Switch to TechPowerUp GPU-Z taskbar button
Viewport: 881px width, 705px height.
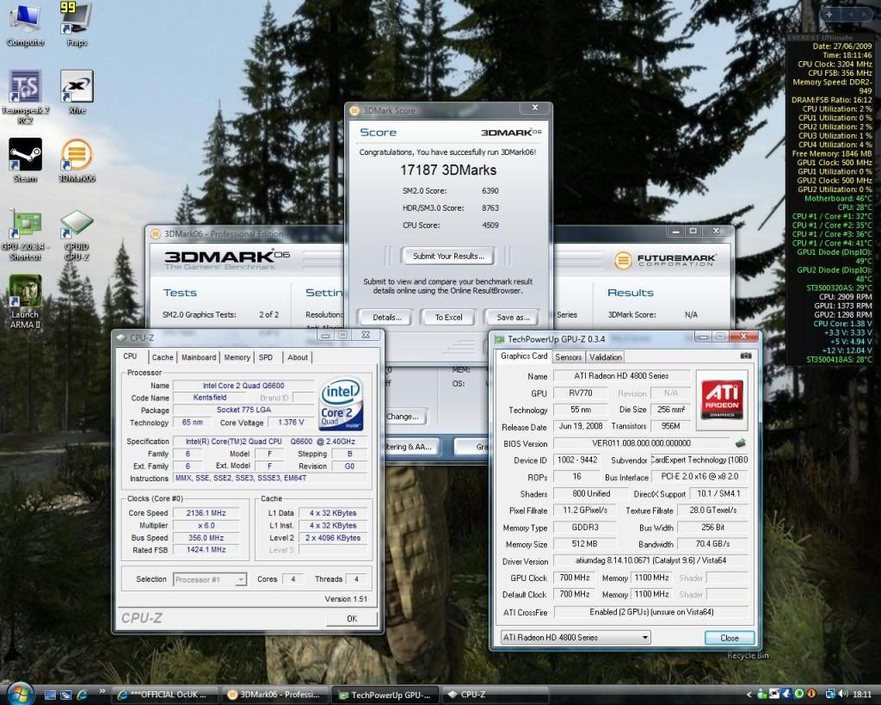coord(385,695)
